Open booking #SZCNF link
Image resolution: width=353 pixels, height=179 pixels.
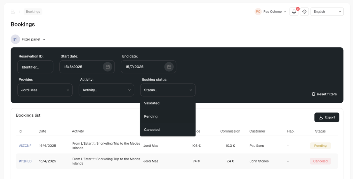pyautogui.click(x=25, y=146)
